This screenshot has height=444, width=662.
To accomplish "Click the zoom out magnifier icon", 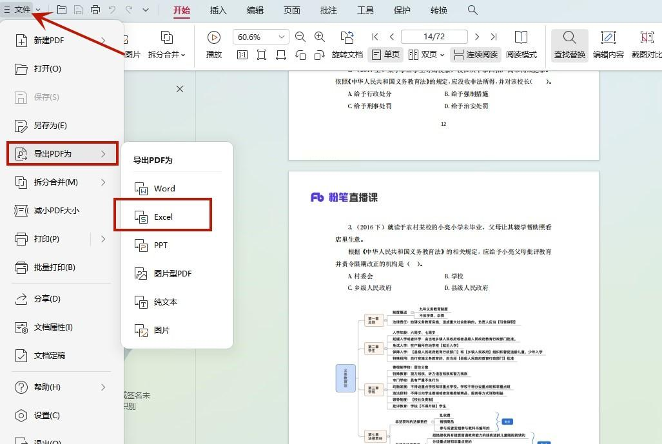I will click(300, 37).
